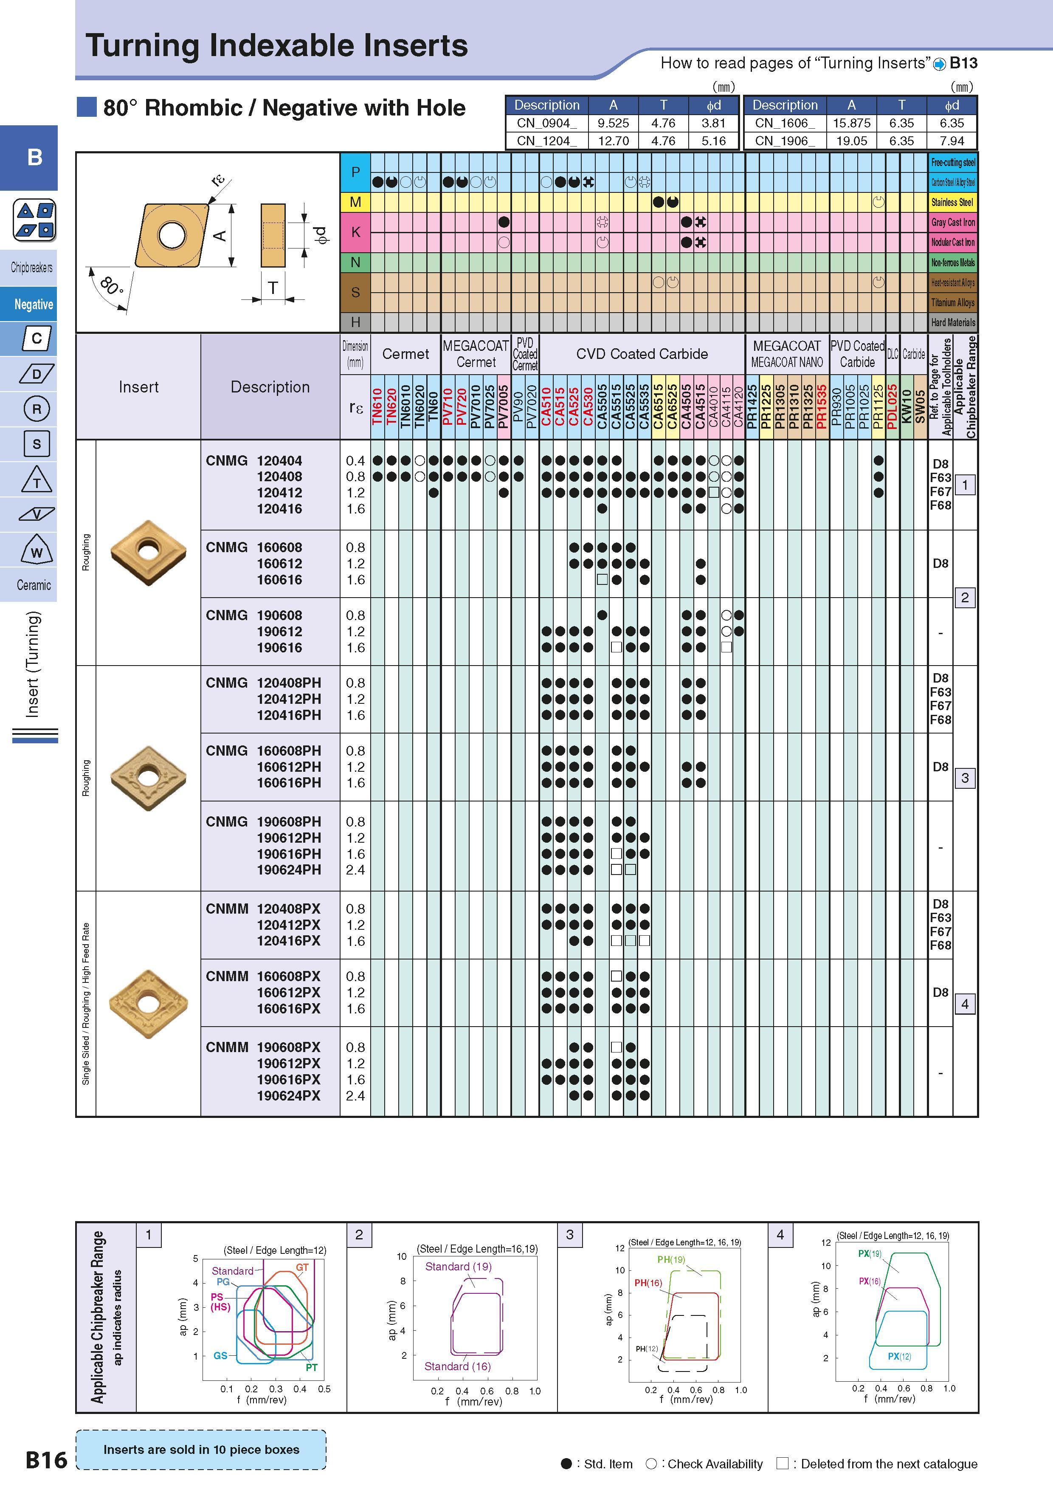Click the green N material class cell

355,262
